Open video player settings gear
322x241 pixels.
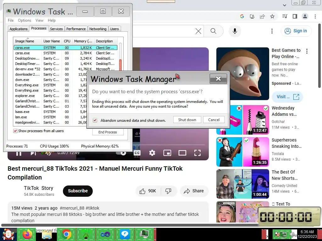point(152,153)
